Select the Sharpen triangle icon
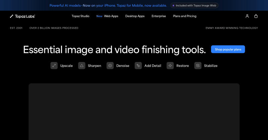Viewport: 268px width, 140px height. click(82, 66)
